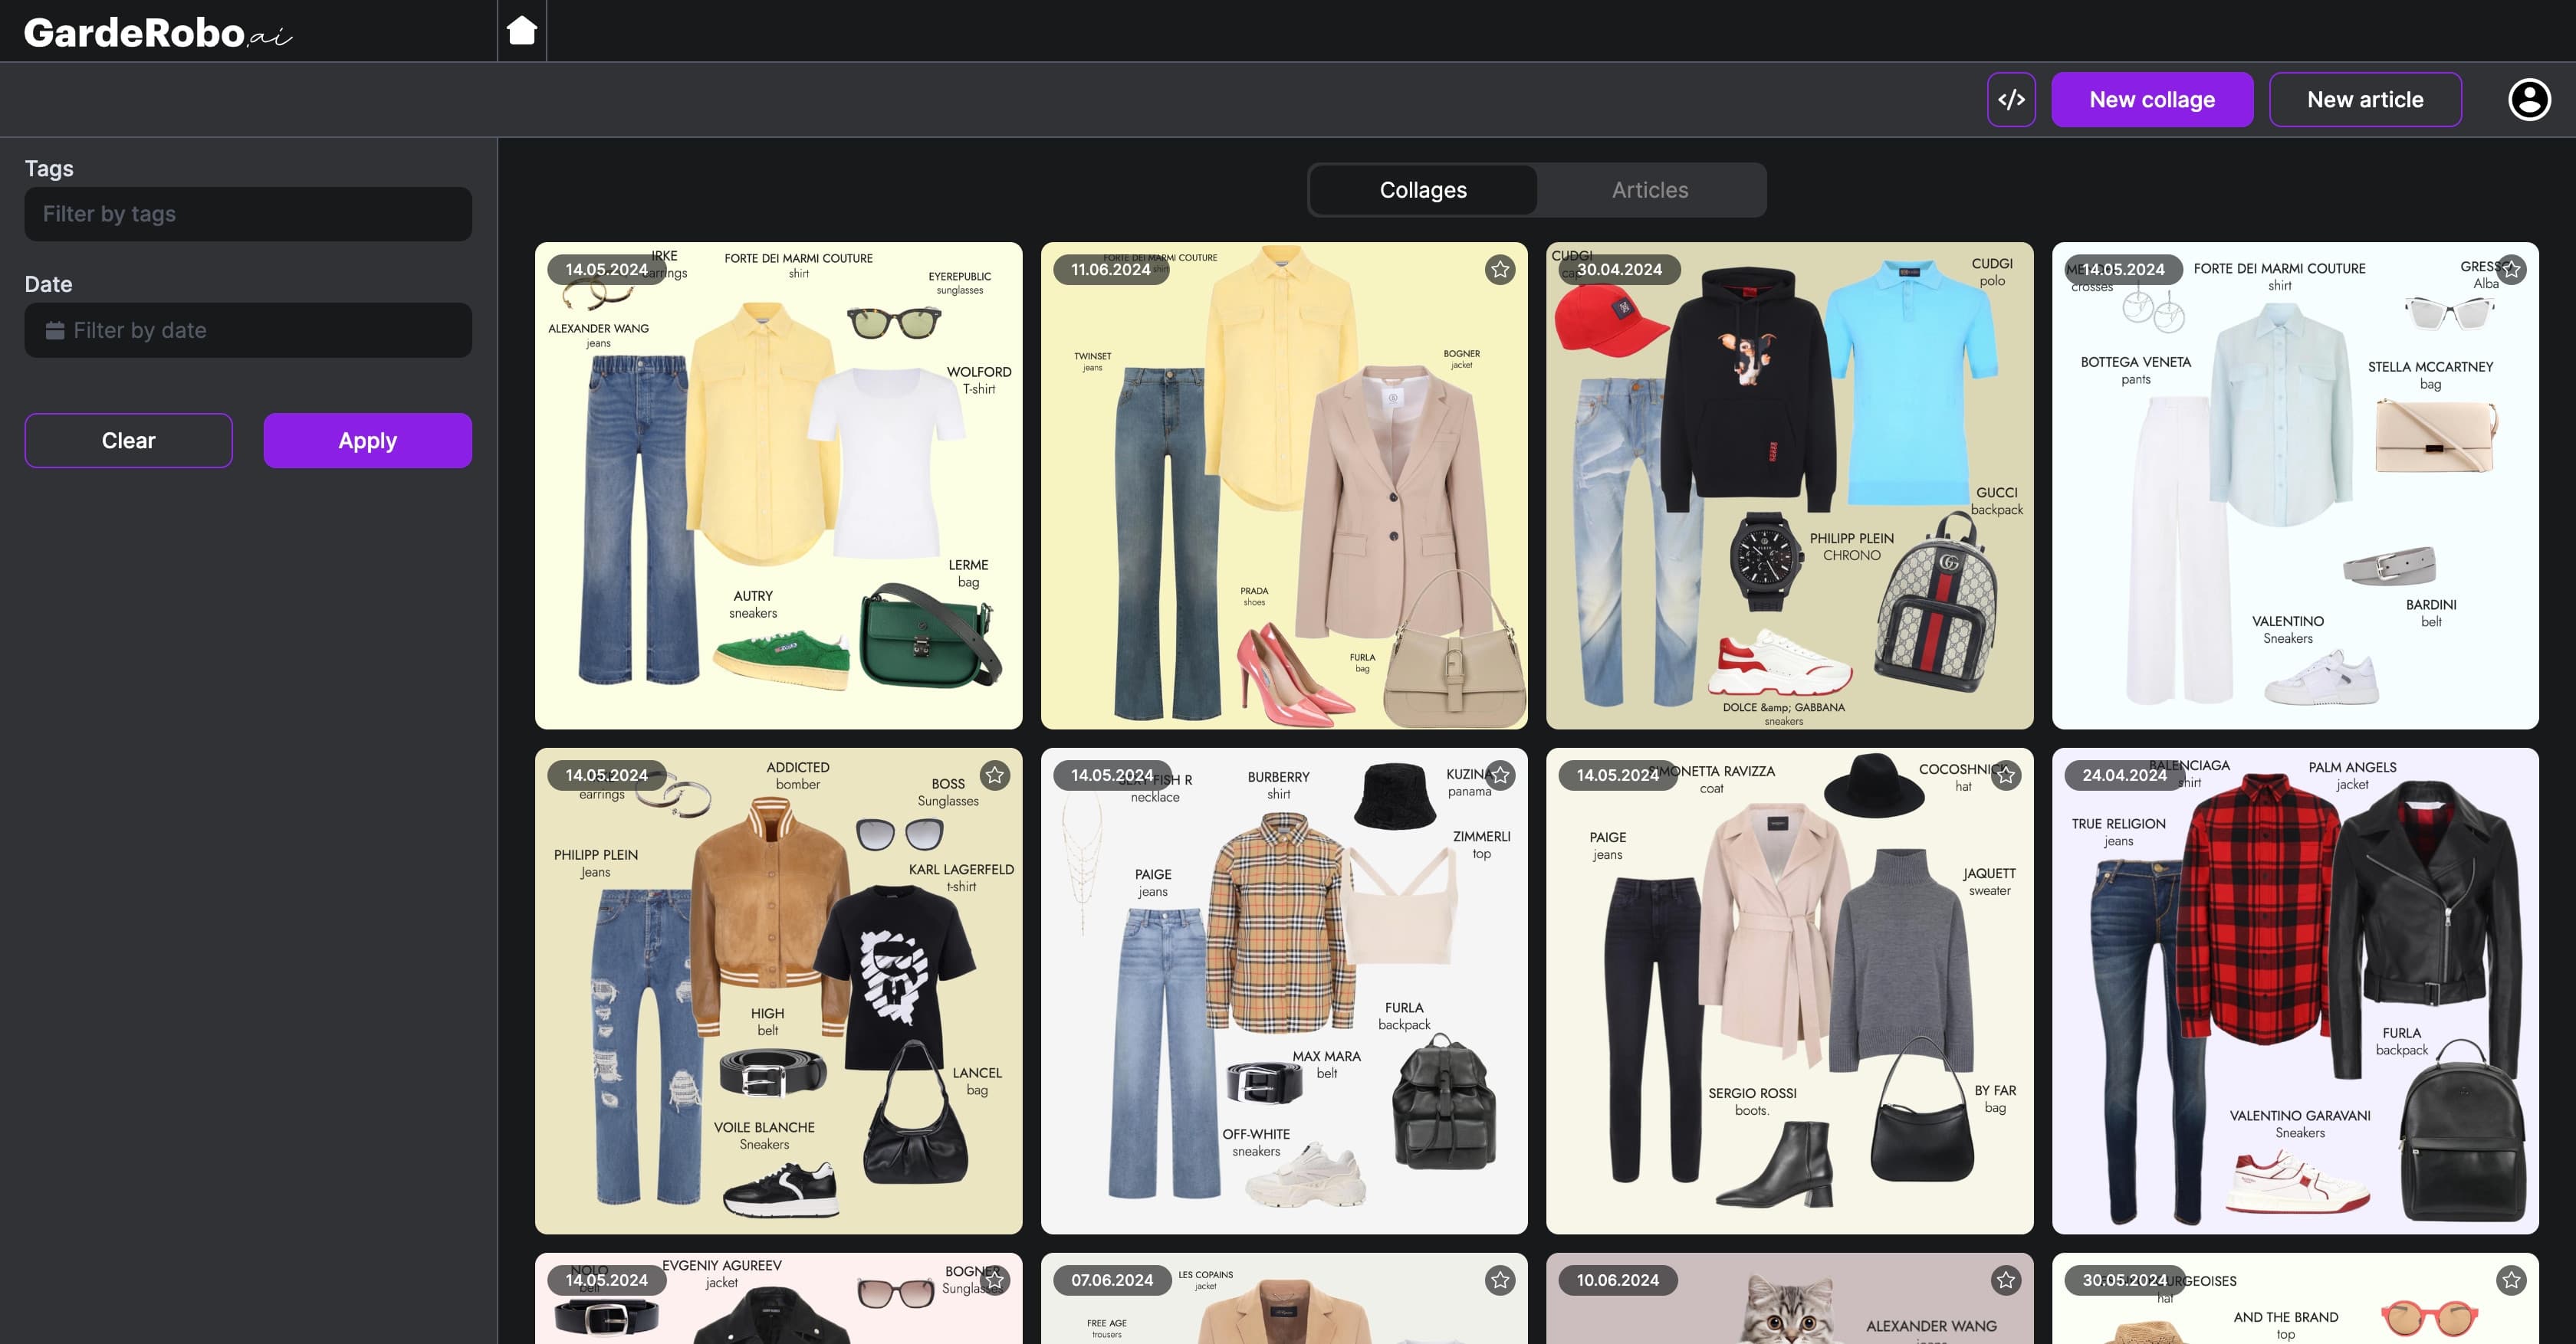Clear the filters
2576x1344 pixels.
pos(129,441)
